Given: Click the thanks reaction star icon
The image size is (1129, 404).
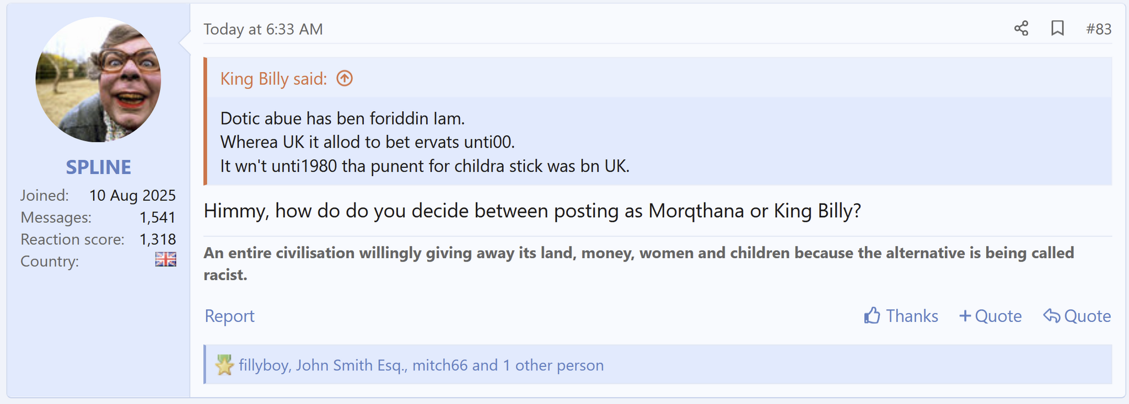Looking at the screenshot, I should [224, 365].
